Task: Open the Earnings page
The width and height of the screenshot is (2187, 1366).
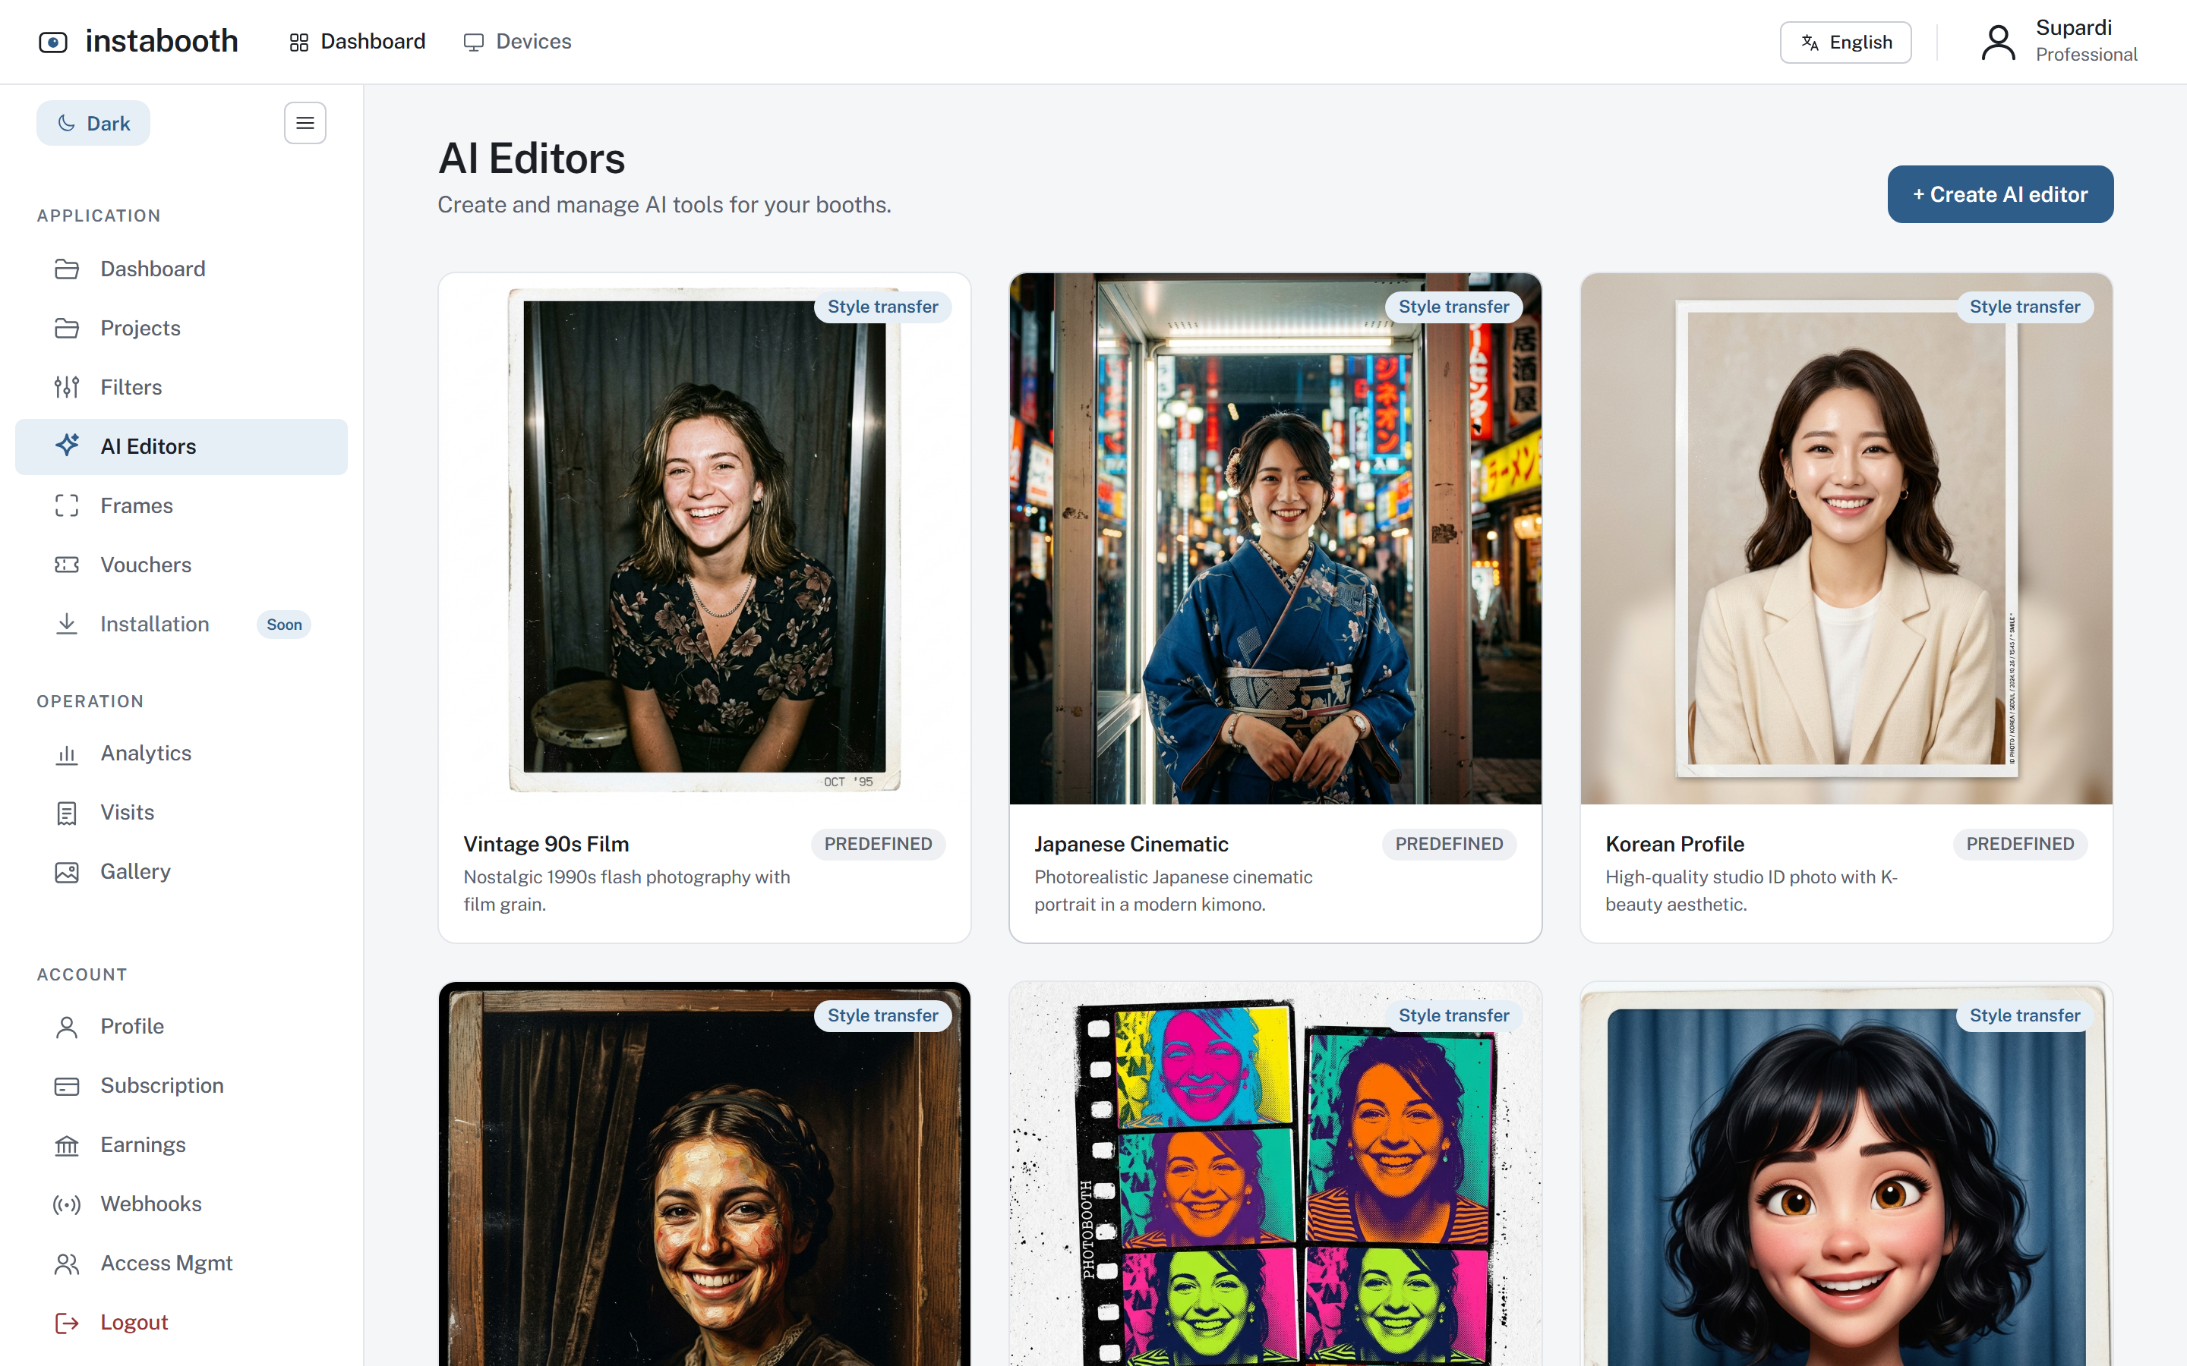Action: click(x=181, y=1146)
